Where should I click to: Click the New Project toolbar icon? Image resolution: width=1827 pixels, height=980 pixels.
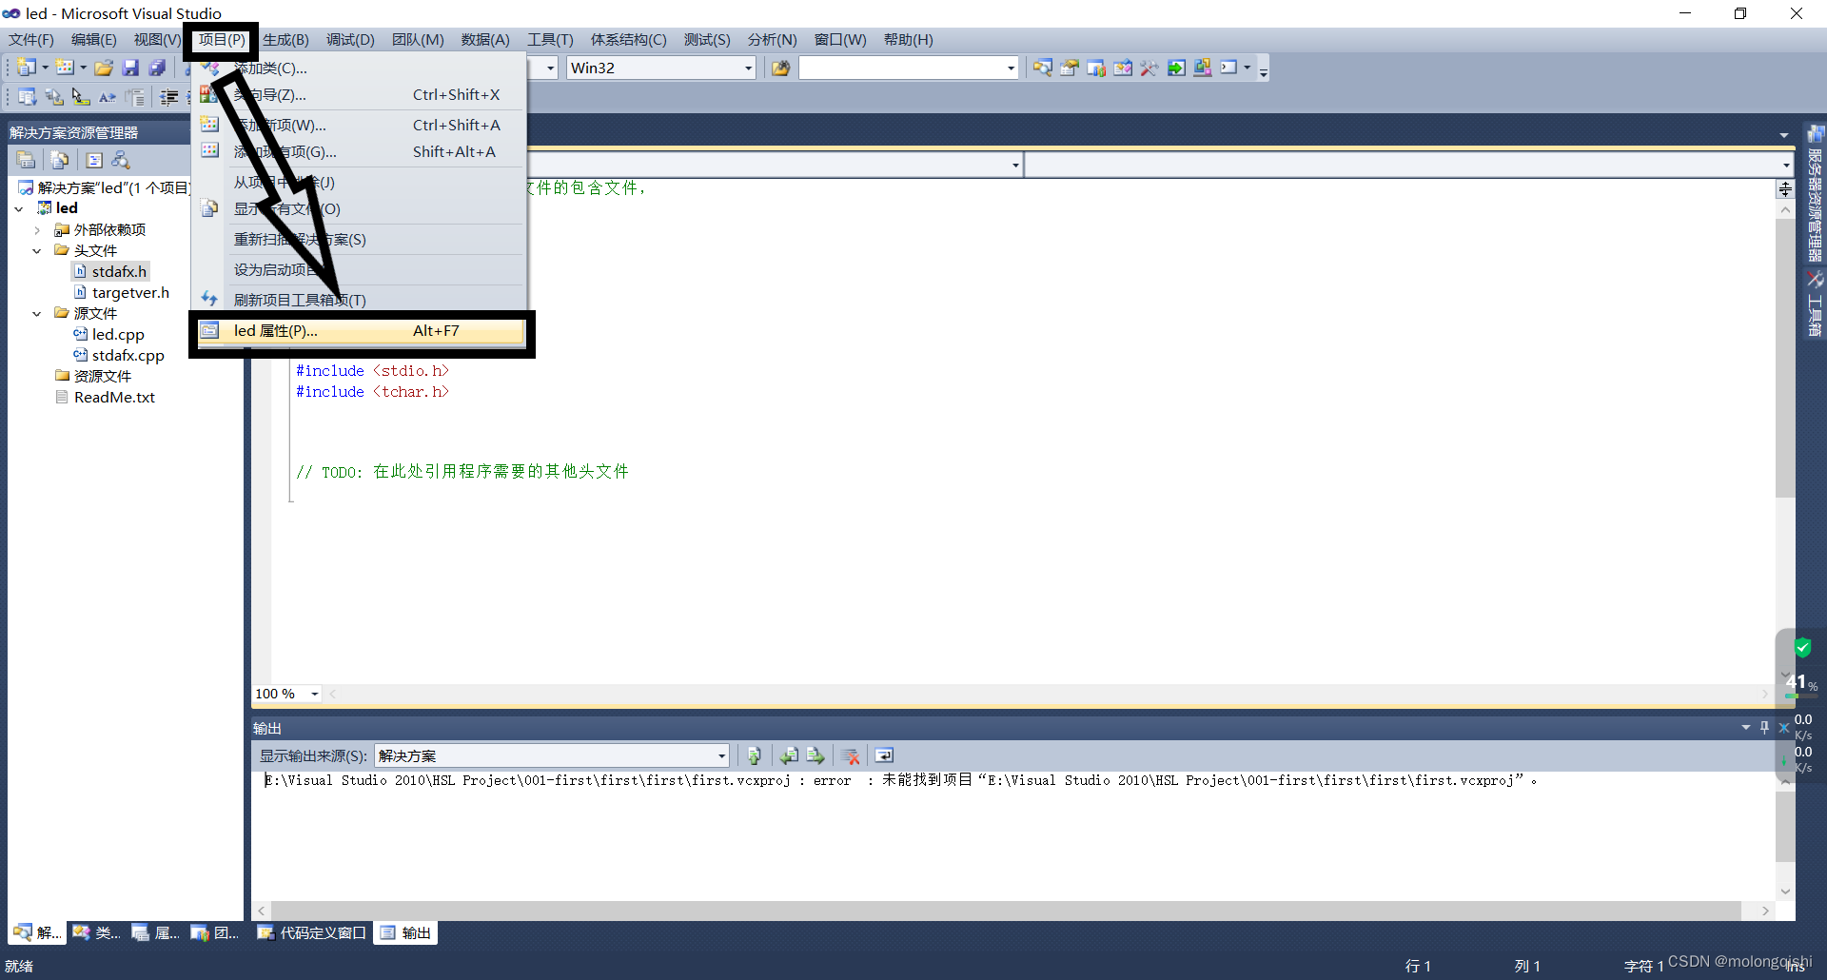point(27,68)
